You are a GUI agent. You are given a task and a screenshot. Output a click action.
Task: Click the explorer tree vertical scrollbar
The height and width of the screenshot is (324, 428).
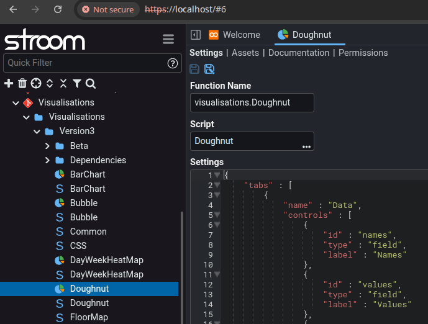[x=182, y=268]
